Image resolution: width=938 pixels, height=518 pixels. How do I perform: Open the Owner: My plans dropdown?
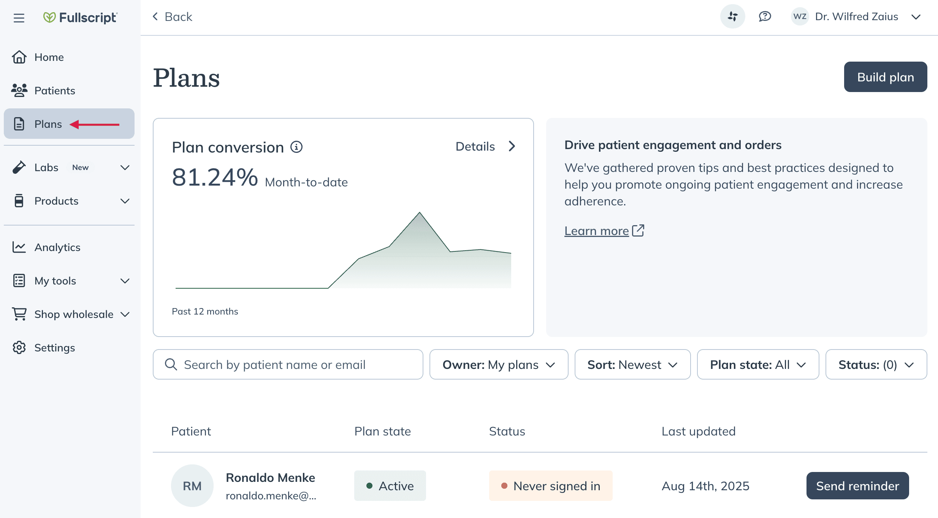499,364
